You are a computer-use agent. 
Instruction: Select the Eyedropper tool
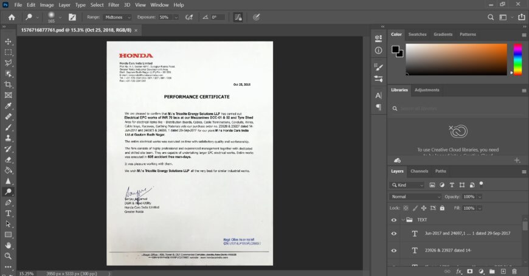pos(8,106)
